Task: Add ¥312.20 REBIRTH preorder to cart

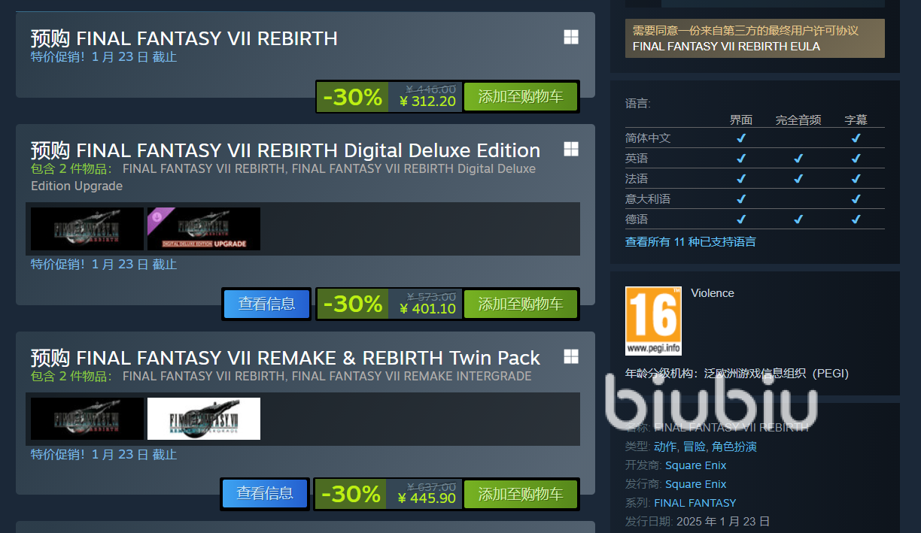Action: 521,97
